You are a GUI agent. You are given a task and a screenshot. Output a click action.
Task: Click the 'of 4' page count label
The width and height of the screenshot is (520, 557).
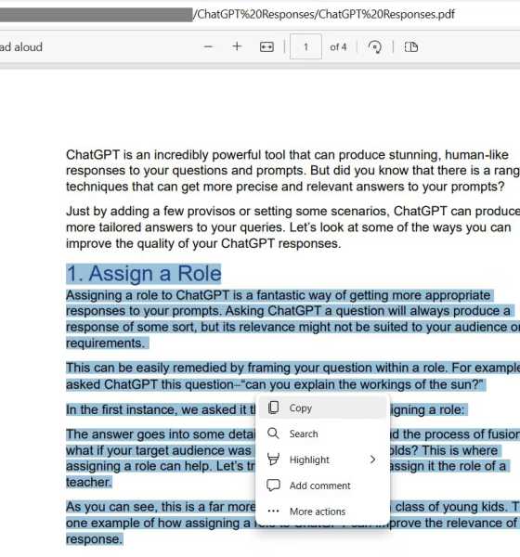pyautogui.click(x=338, y=47)
